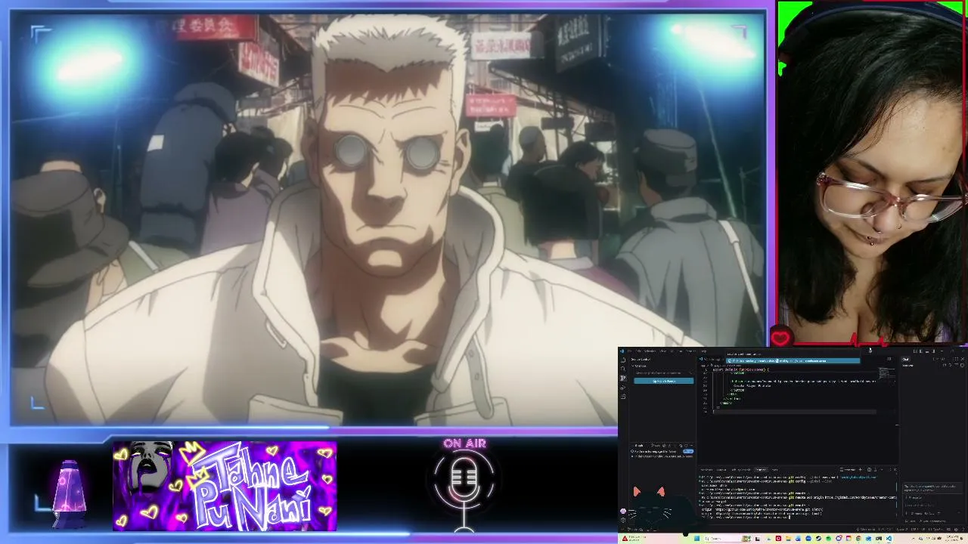Open the Selection menu in VS Code
Image resolution: width=968 pixels, height=544 pixels.
click(x=649, y=351)
